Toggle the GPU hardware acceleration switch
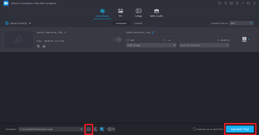This screenshot has height=135, width=259. point(102,129)
